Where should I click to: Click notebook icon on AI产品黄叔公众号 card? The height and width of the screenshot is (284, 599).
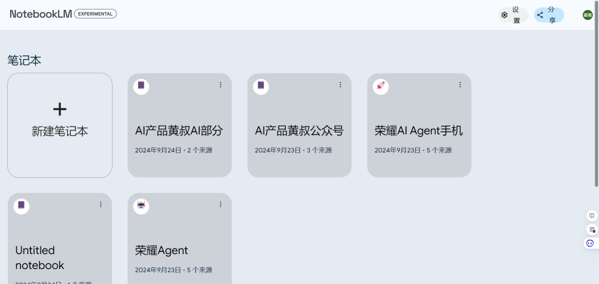tap(261, 86)
